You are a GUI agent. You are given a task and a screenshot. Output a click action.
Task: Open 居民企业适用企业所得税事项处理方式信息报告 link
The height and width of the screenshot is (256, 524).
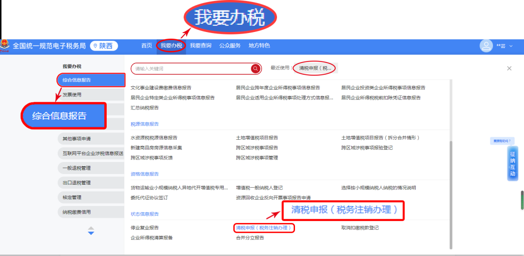point(285,98)
